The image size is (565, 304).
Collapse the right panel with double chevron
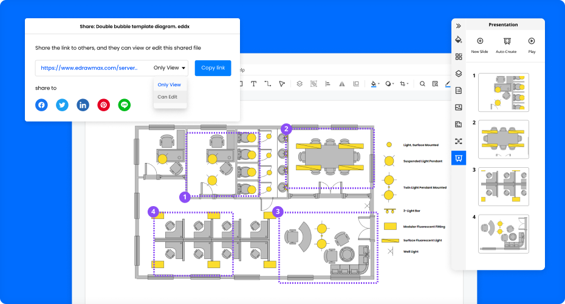[459, 26]
